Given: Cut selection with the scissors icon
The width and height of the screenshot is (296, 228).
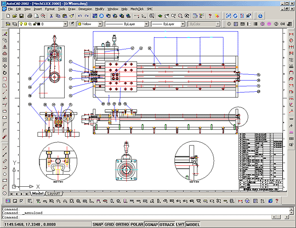Looking at the screenshot, I should 51,16.
